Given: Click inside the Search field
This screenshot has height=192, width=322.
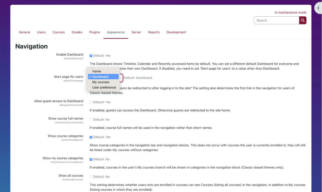Looking at the screenshot, I should point(276,20).
